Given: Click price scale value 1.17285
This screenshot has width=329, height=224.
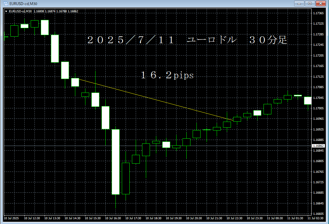Looking at the screenshot, I should pos(318,34).
